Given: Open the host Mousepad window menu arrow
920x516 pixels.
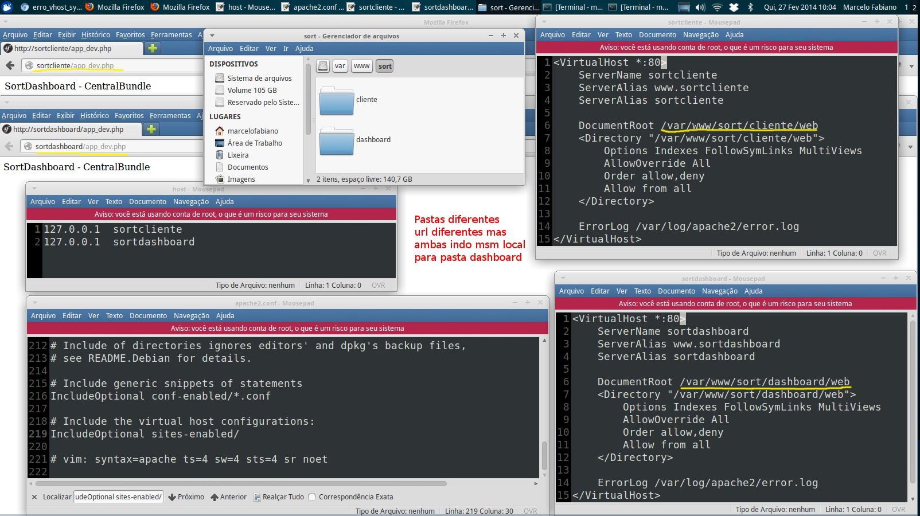Looking at the screenshot, I should 34,189.
